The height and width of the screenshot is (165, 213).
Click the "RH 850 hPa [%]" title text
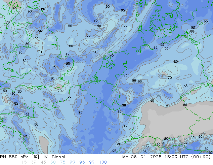pyautogui.click(x=19, y=157)
